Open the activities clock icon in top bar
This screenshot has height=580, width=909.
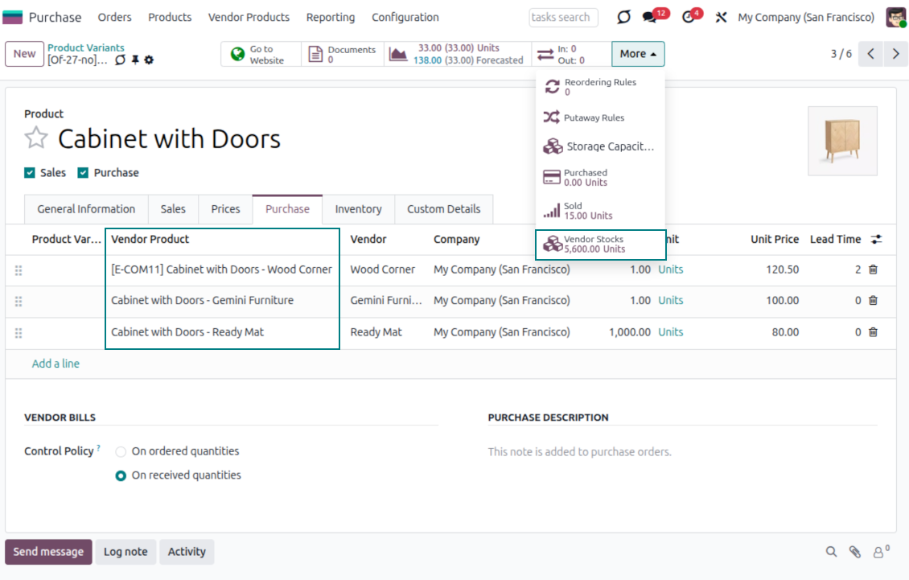click(x=688, y=17)
